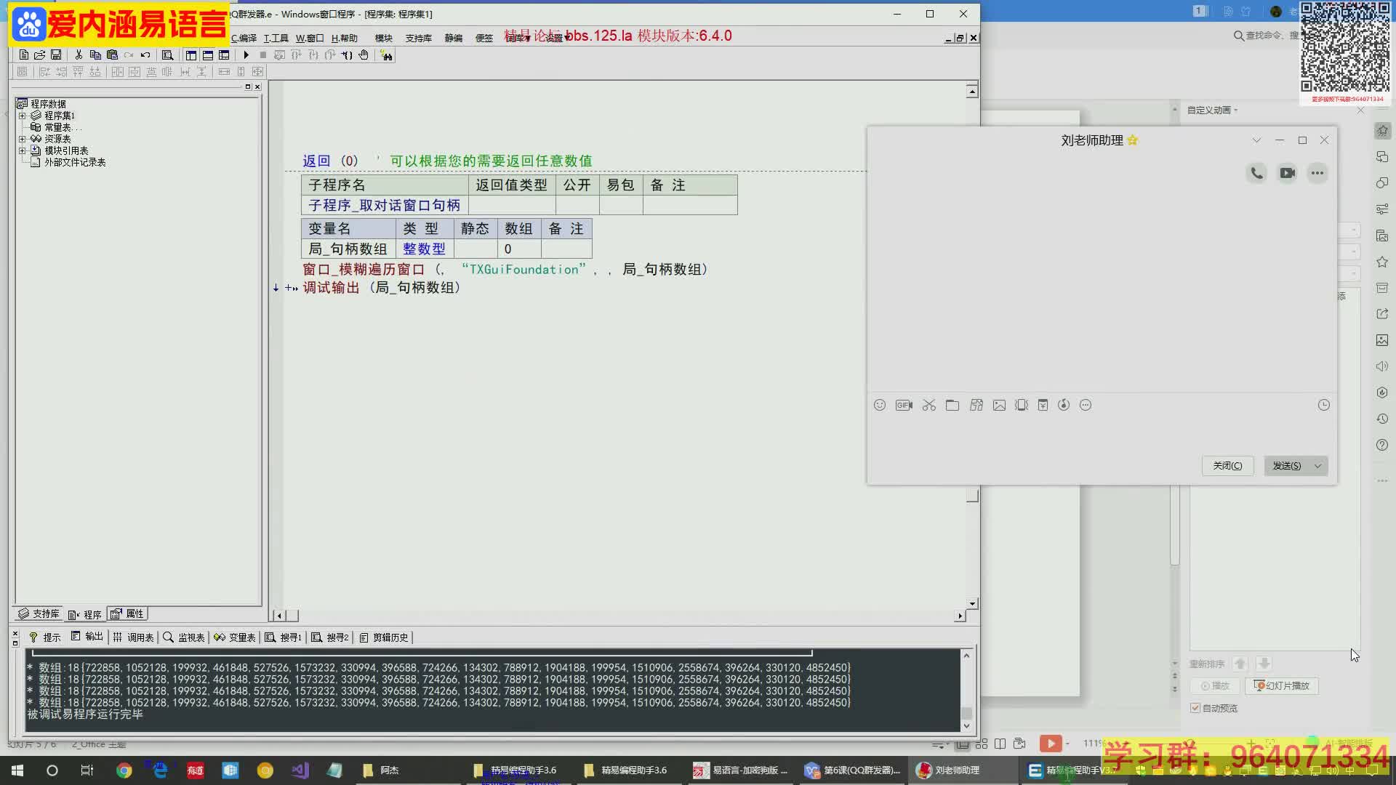Switch to the 提示 output tab
Viewport: 1396px width, 785px height.
pos(45,637)
